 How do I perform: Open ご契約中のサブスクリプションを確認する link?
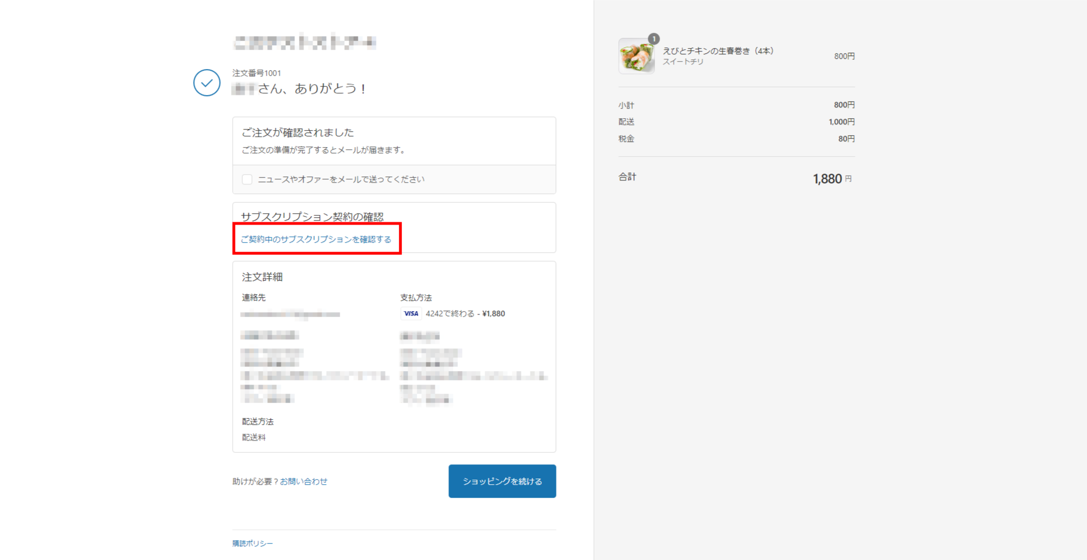pos(316,239)
